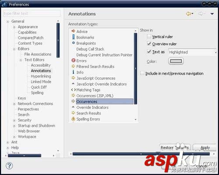Image resolution: width=219 pixels, height=175 pixels.
Task: Expand the Security tree node
Action: click(14, 120)
